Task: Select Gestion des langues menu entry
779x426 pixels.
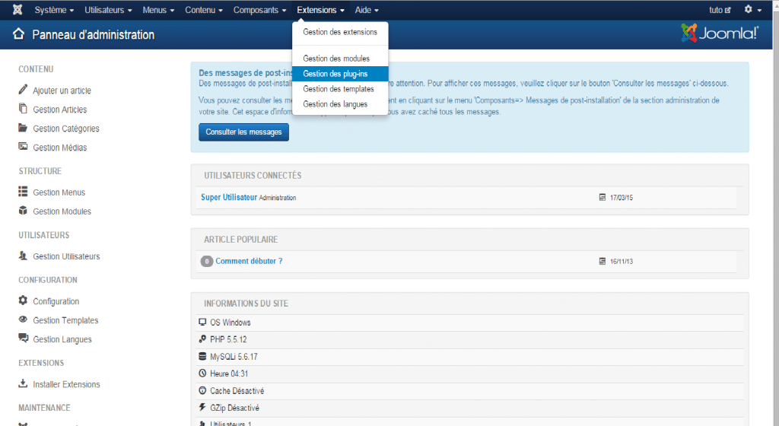Action: [x=335, y=104]
